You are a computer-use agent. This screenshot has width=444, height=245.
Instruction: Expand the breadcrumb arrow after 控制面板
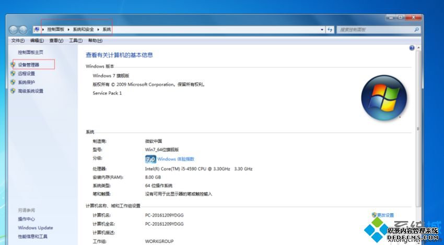point(68,29)
